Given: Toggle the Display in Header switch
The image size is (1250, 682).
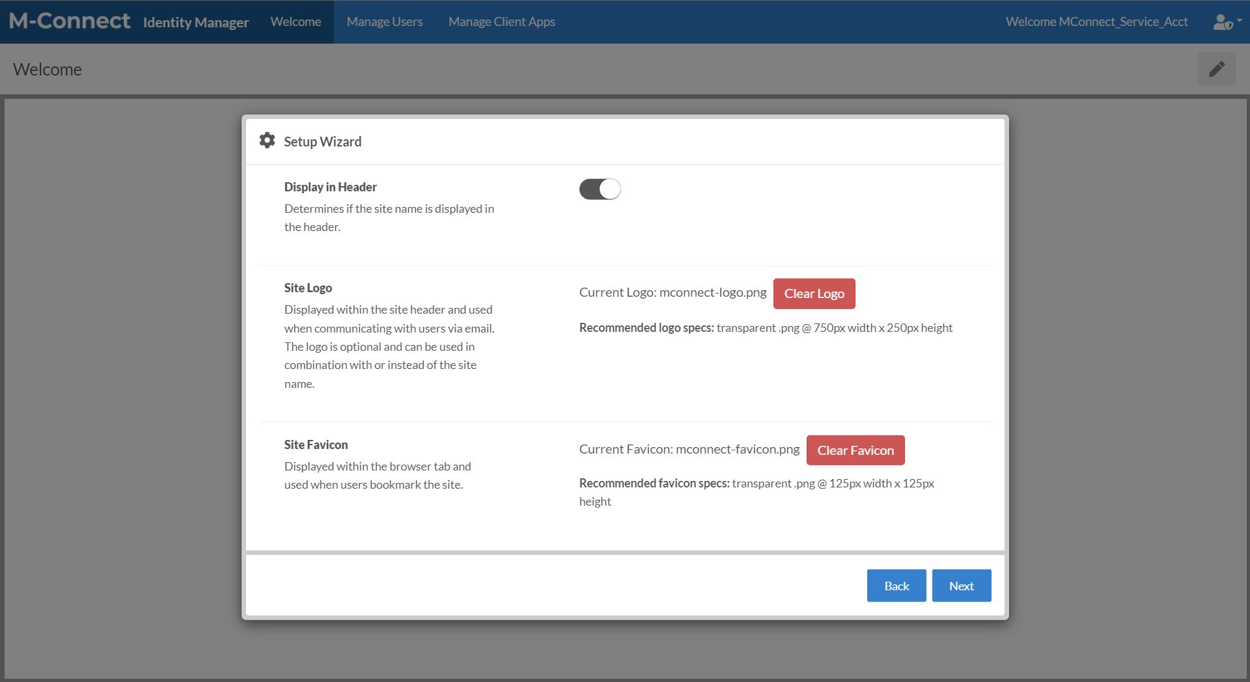Looking at the screenshot, I should pos(600,189).
